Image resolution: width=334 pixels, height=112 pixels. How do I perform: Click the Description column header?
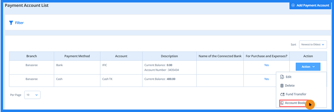click(169, 56)
